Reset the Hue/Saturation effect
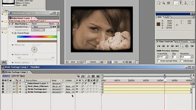The image size is (196, 110). pyautogui.click(x=34, y=24)
